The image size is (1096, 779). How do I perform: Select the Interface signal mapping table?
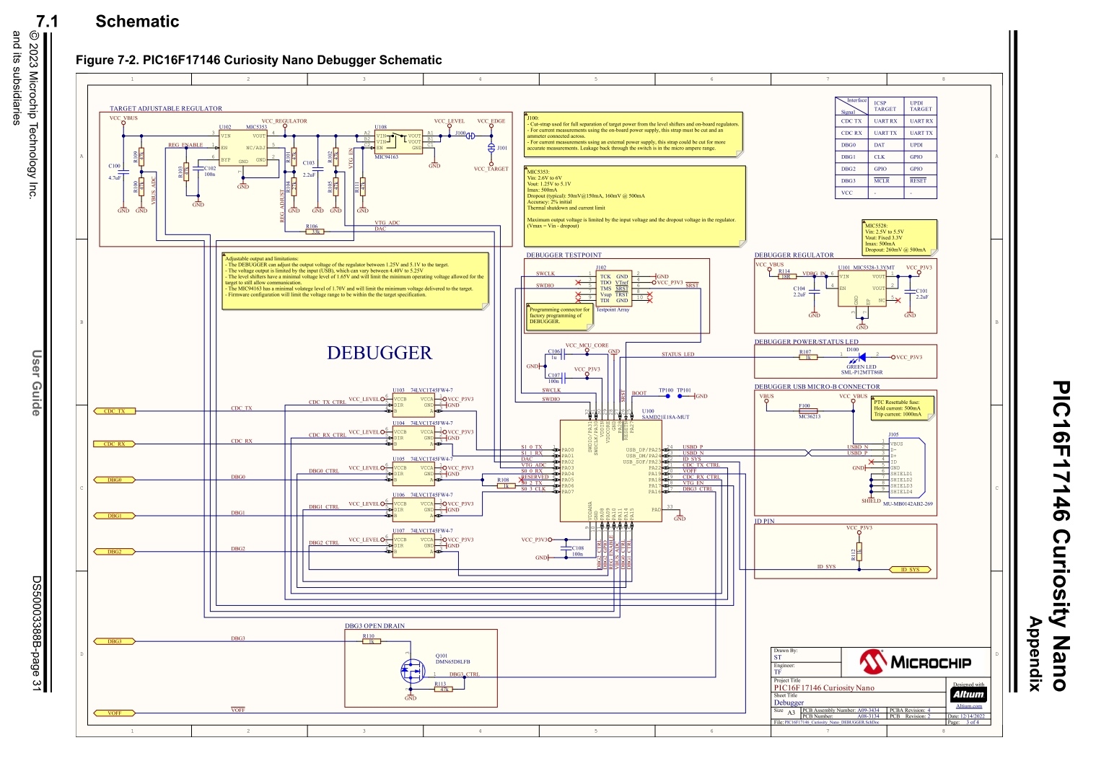click(886, 148)
